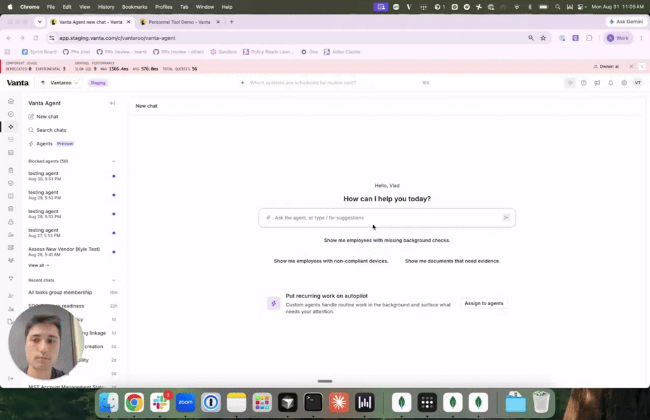Select the Vanta Agent new chat tab

coord(90,22)
